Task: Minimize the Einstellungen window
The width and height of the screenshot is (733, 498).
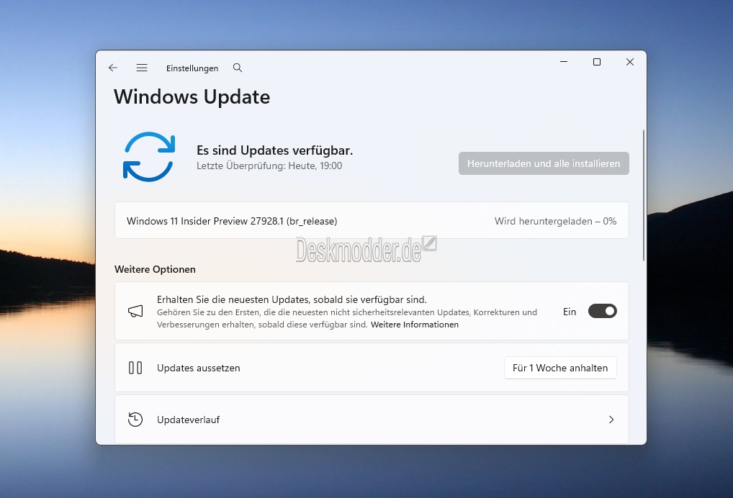Action: click(x=564, y=62)
